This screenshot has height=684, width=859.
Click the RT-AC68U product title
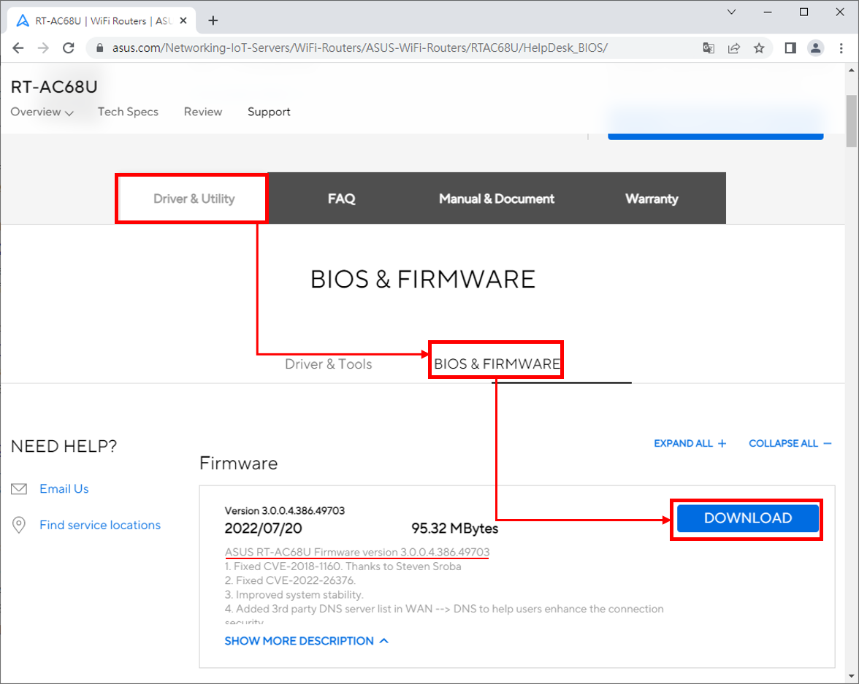(x=54, y=87)
